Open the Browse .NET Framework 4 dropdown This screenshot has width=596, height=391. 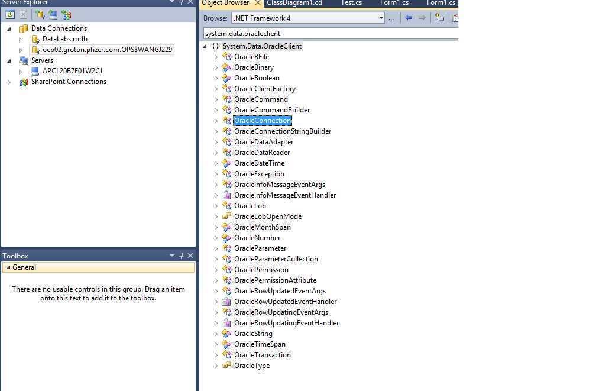(x=381, y=18)
